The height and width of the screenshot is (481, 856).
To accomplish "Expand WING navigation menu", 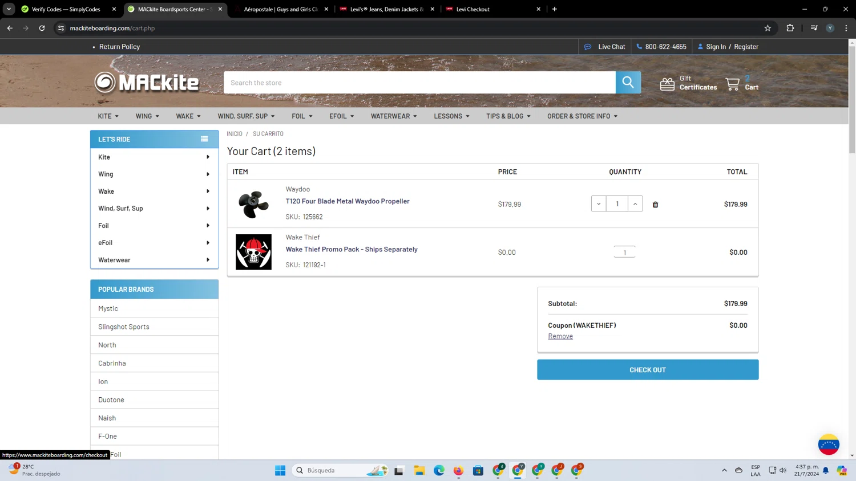I will pyautogui.click(x=147, y=116).
